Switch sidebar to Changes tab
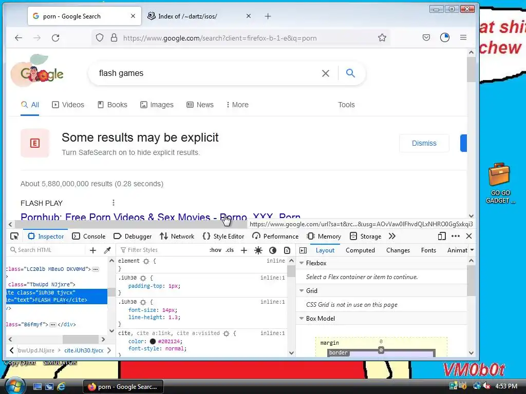Viewport: 526px width, 394px height. tap(398, 250)
